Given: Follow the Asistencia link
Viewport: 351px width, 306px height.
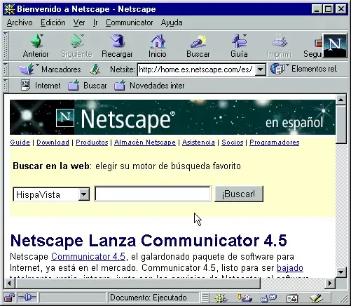Looking at the screenshot, I should [x=198, y=142].
